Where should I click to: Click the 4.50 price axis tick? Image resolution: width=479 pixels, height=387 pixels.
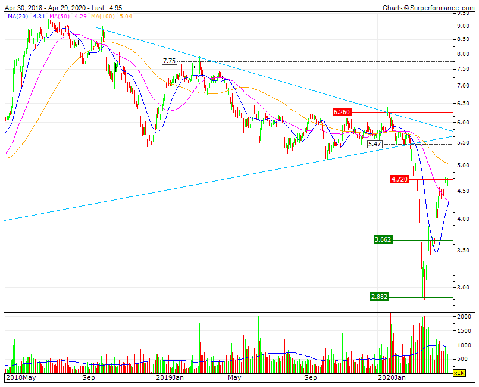point(463,191)
